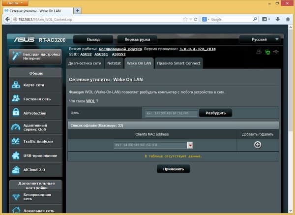Viewport: 295px width, 215px height.
Task: Click the Применить apply button
Action: [173, 169]
